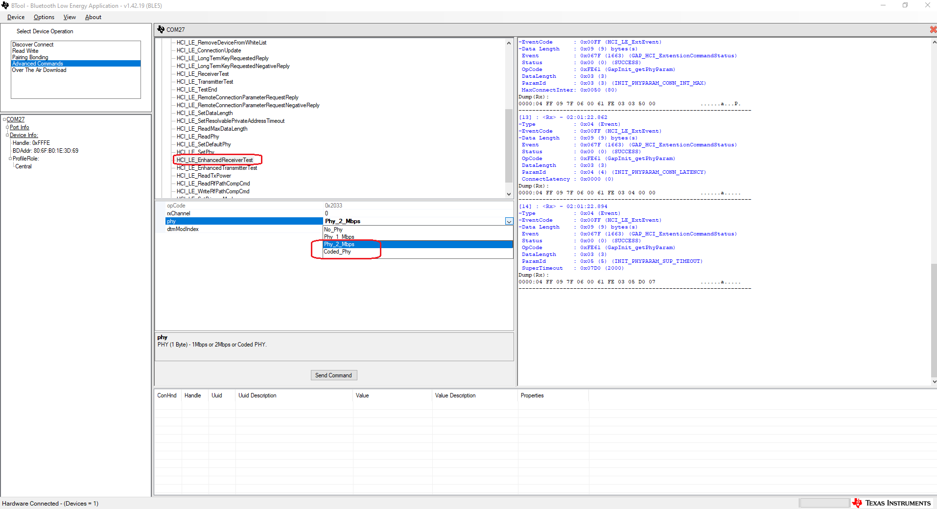This screenshot has width=937, height=509.
Task: Select Coded_Phy from the phy list
Action: coord(337,252)
